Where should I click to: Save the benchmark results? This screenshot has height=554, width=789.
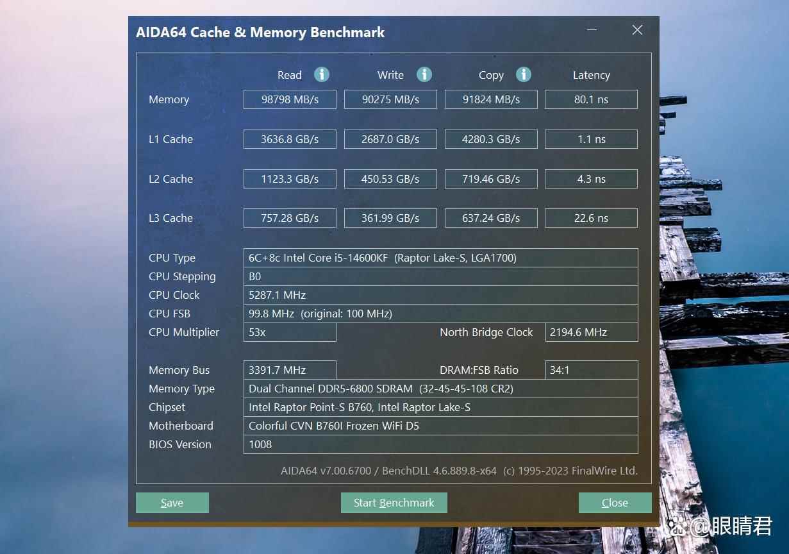click(172, 503)
